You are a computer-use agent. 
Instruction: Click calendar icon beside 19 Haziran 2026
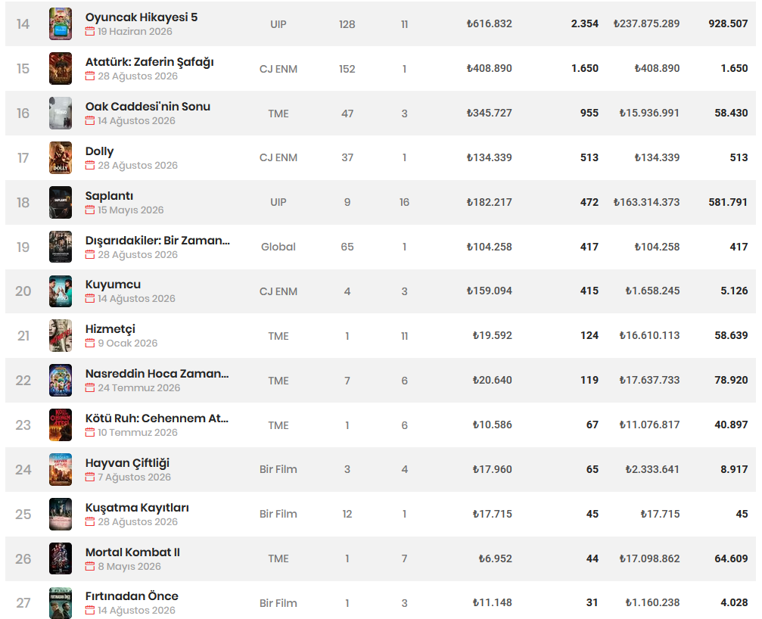tap(90, 32)
